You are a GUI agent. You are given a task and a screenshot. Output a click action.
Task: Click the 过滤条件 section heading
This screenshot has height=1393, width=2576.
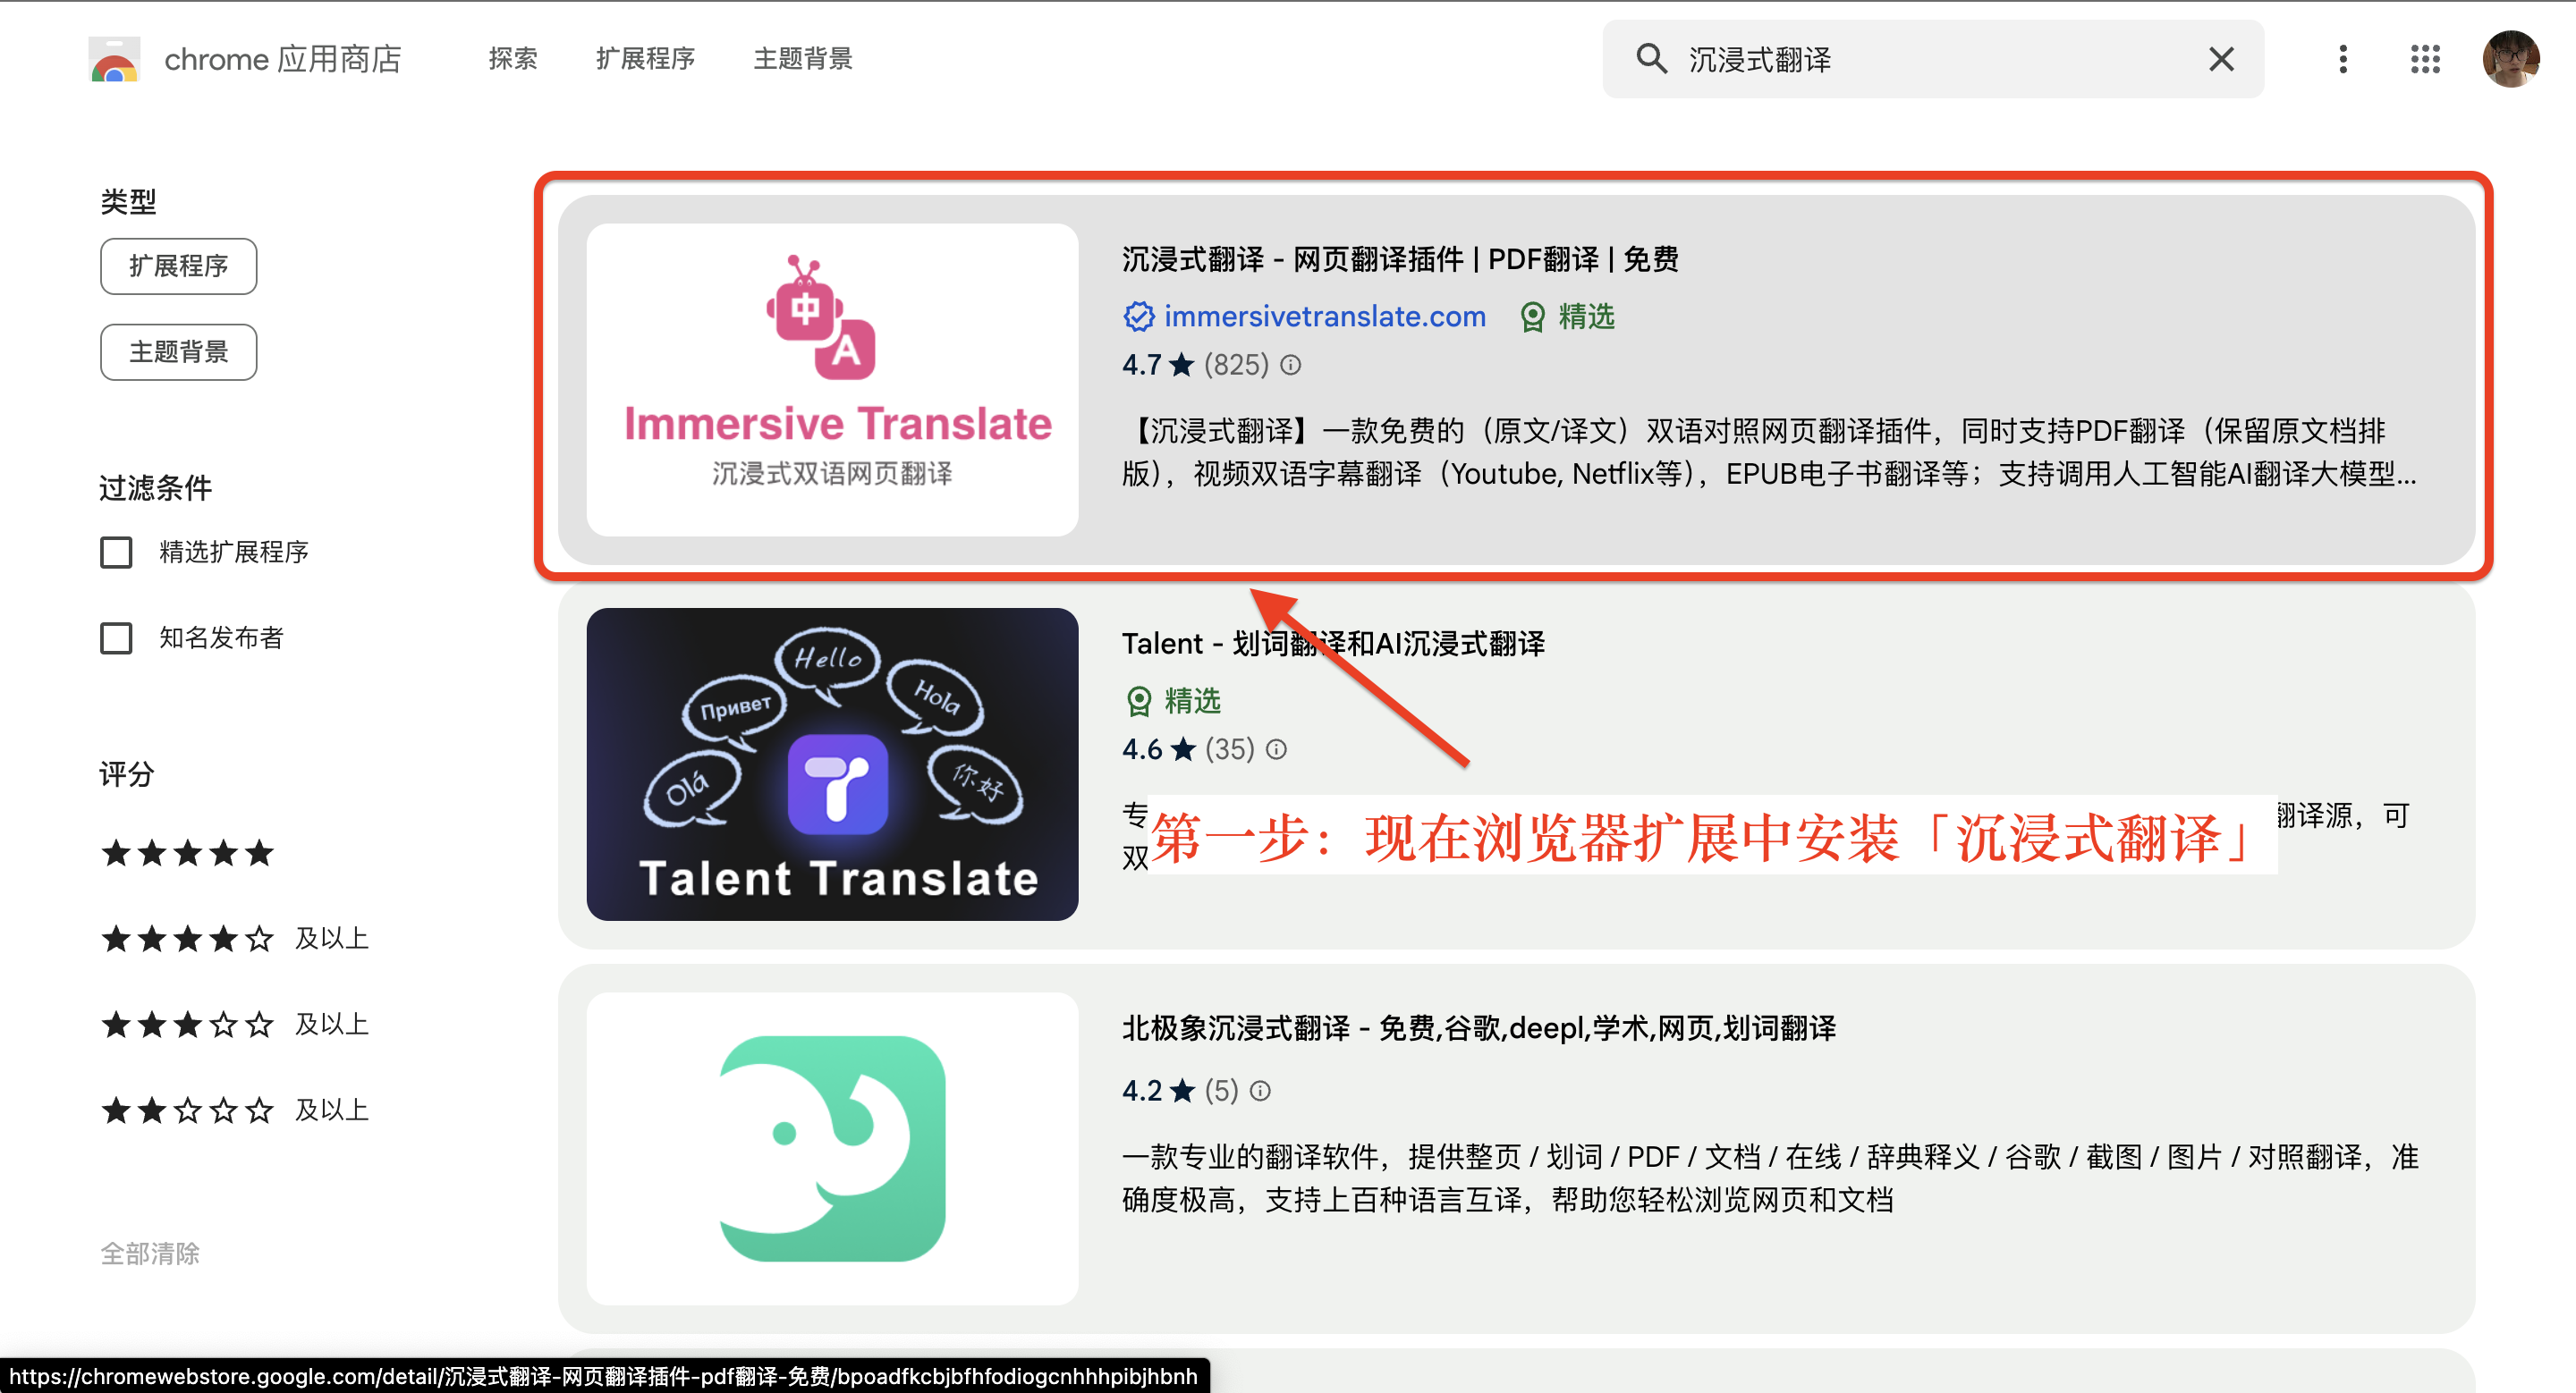[156, 489]
